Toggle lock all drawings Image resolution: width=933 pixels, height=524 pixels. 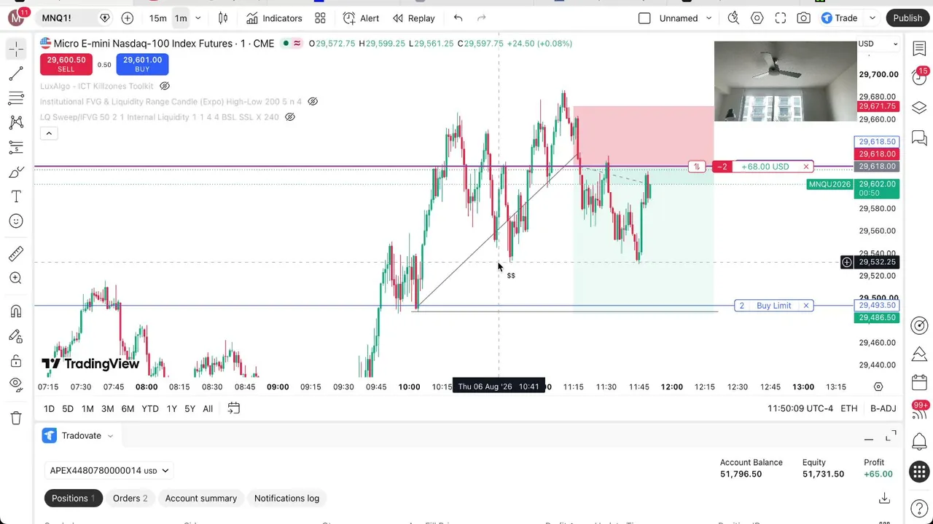click(16, 361)
